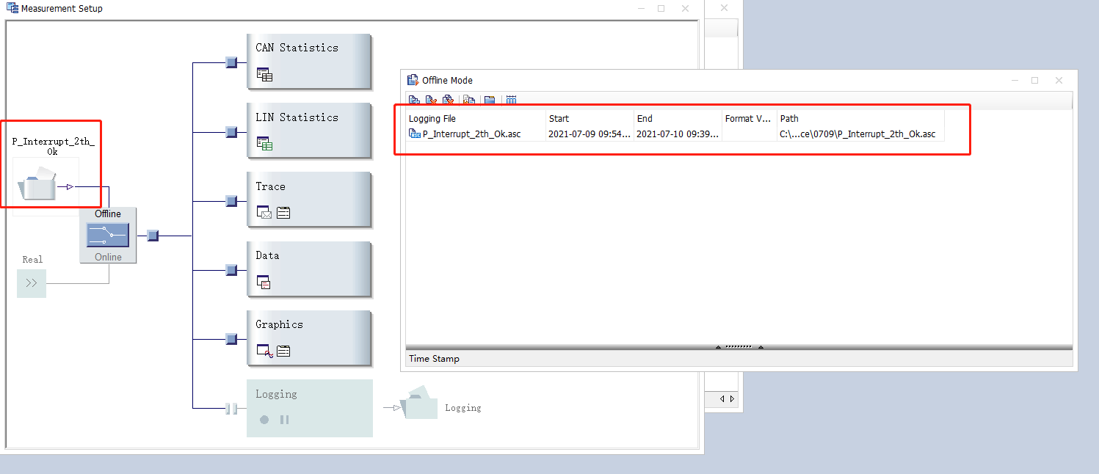Open the second Trace block list icon
The width and height of the screenshot is (1099, 474).
pyautogui.click(x=283, y=213)
